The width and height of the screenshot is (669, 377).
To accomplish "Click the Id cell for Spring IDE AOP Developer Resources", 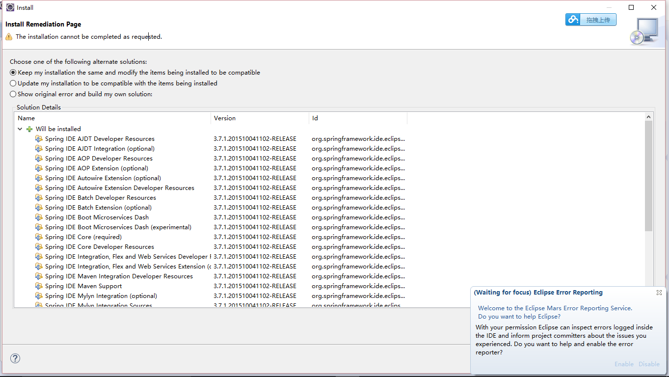I will point(358,159).
